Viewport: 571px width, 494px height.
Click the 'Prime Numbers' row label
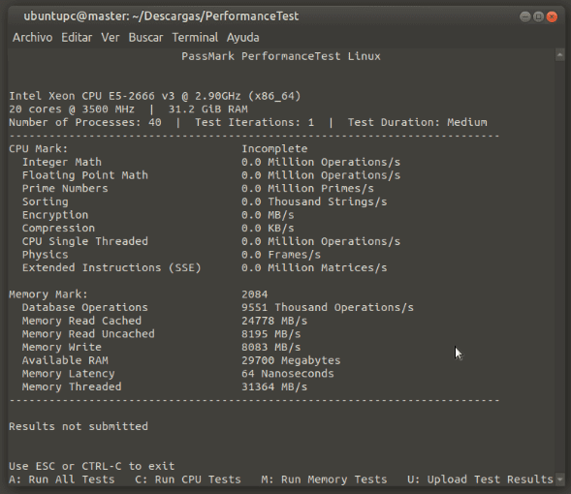65,189
